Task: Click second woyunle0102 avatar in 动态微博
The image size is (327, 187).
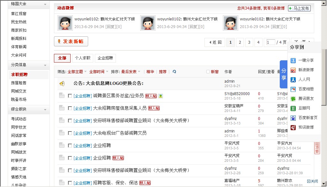Action: 148,23
